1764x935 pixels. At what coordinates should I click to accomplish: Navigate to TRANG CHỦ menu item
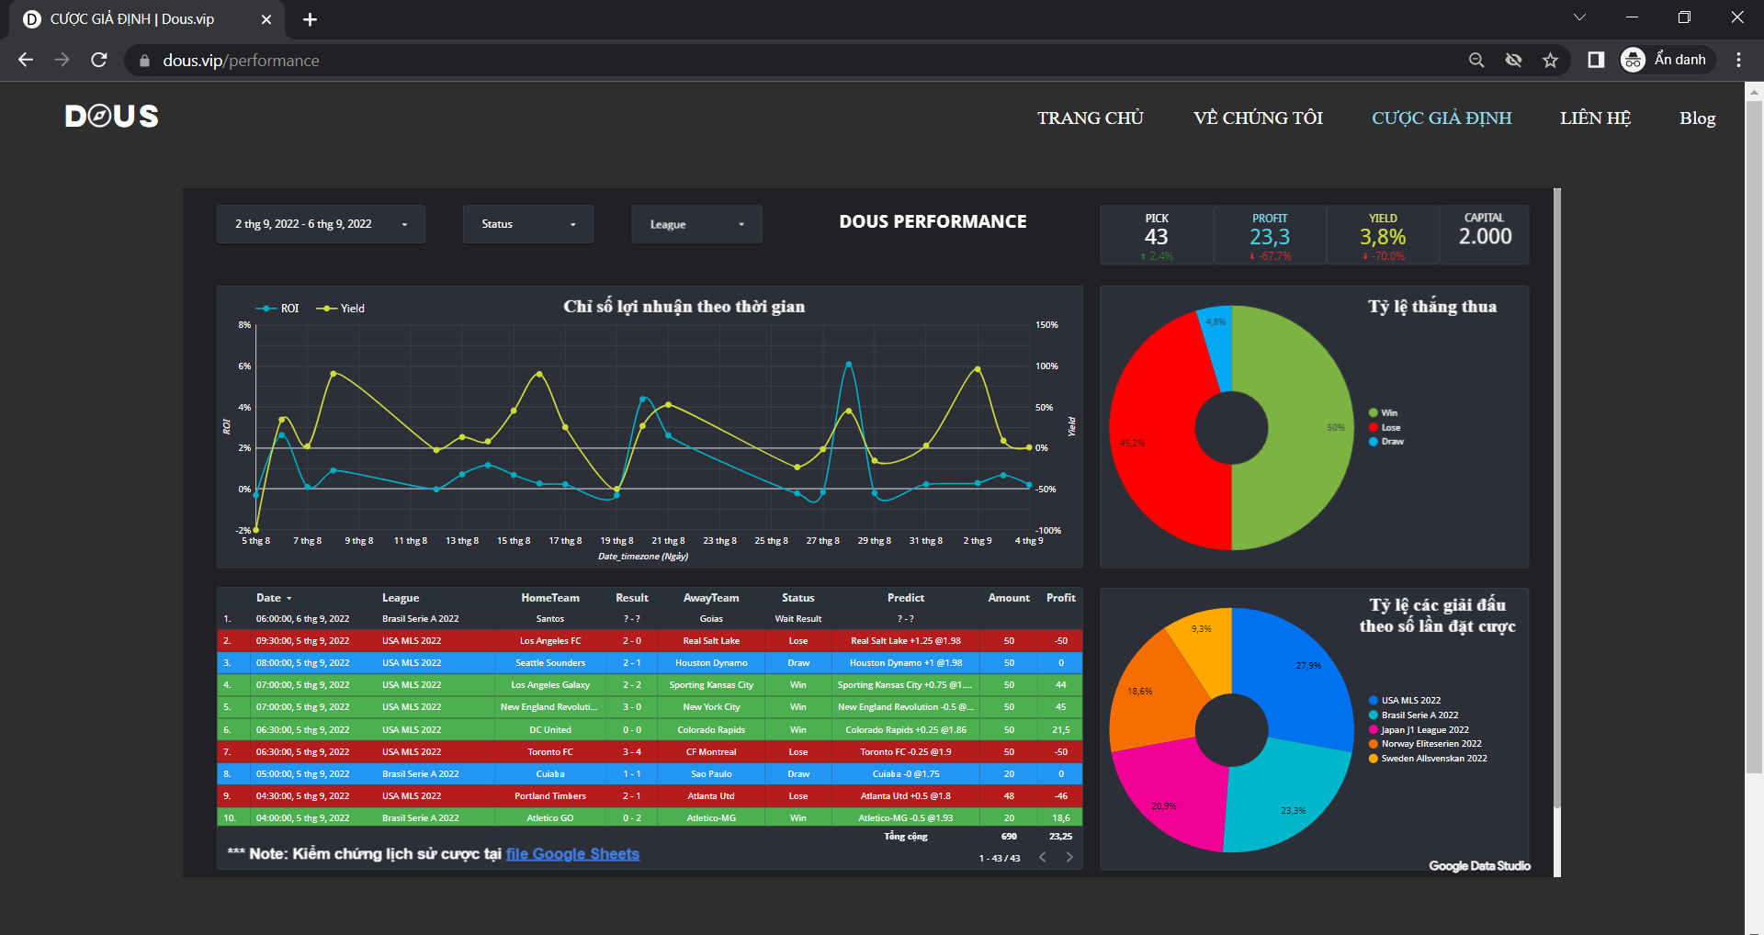tap(1090, 118)
